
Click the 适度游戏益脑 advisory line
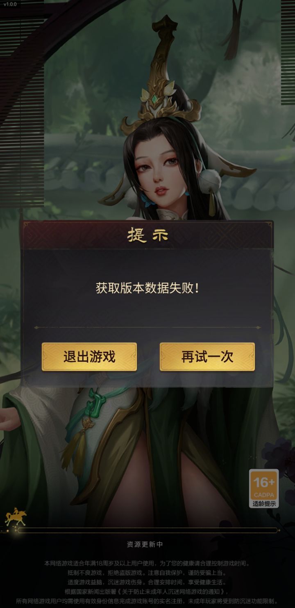147,582
